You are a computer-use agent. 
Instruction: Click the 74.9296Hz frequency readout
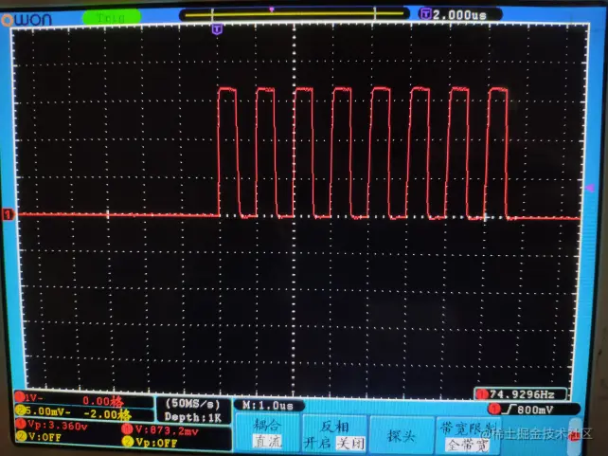coord(522,394)
